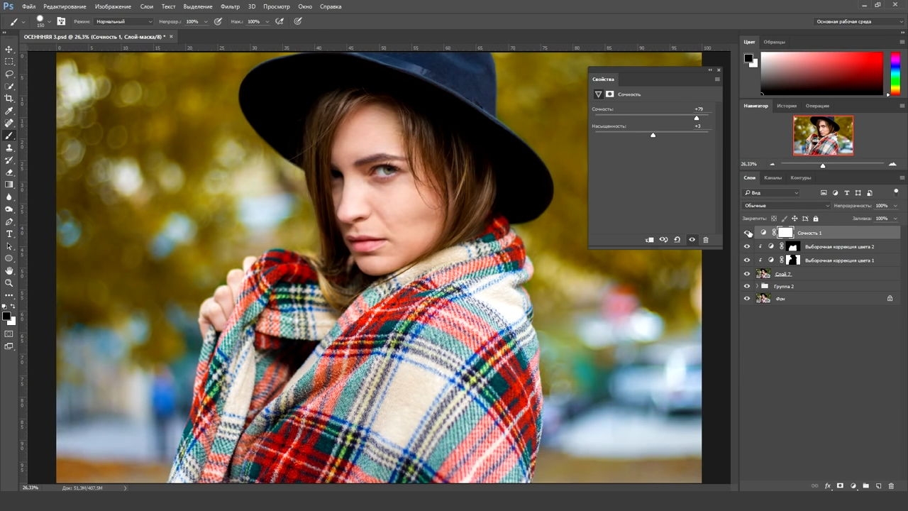Screen dimensions: 908x511
Task: Select the History Brush tool
Action: pyautogui.click(x=9, y=160)
